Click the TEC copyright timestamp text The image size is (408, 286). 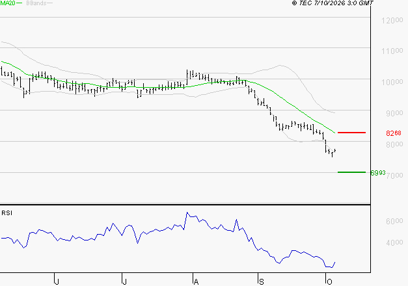click(333, 3)
